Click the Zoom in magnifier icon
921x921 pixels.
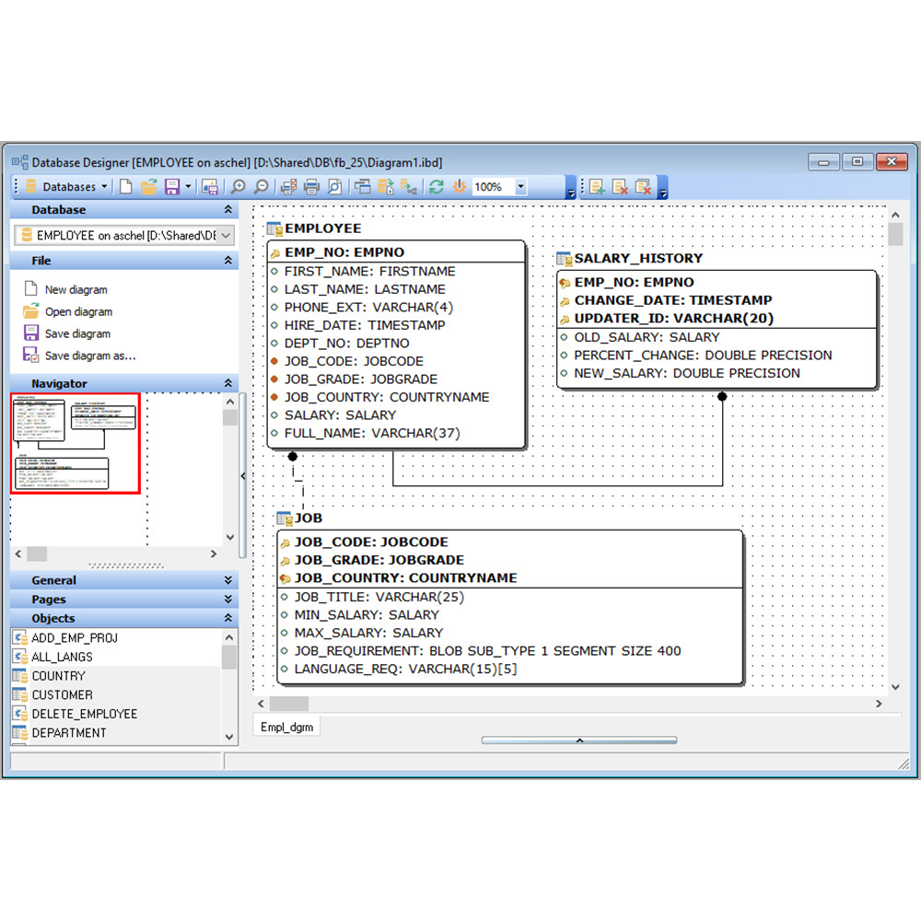tap(238, 187)
